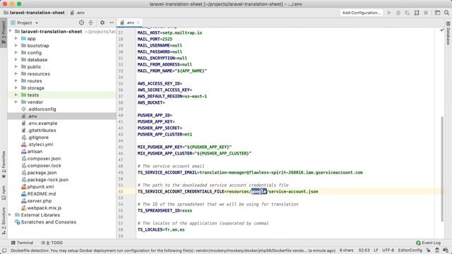Image resolution: width=452 pixels, height=254 pixels.
Task: Expand the app folder
Action: click(16, 38)
